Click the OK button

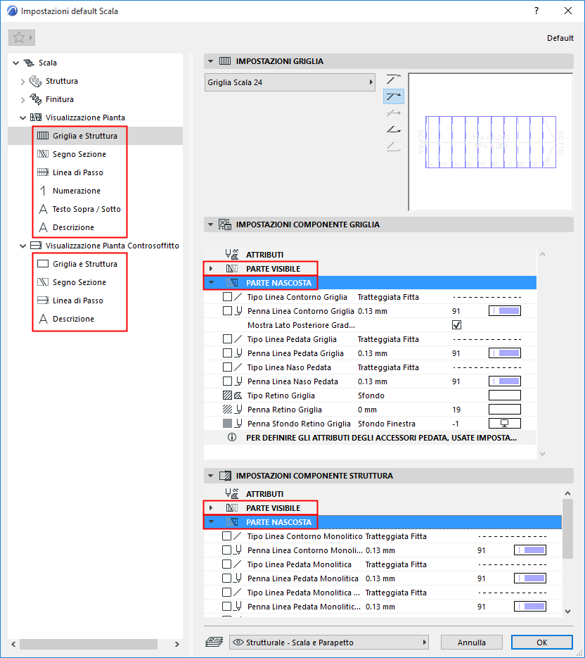pyautogui.click(x=542, y=642)
